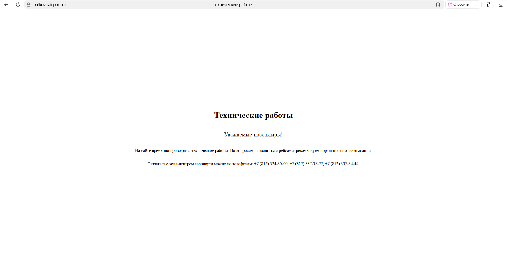Open the downloads arrow icon
The height and width of the screenshot is (265, 507).
click(x=500, y=4)
